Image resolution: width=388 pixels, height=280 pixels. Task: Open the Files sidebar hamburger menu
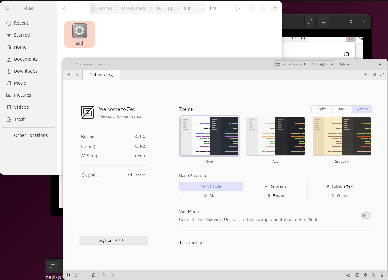coord(50,8)
